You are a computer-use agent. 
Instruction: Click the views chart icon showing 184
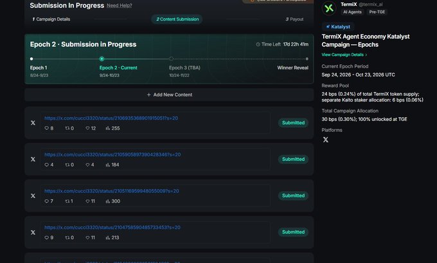(108, 165)
